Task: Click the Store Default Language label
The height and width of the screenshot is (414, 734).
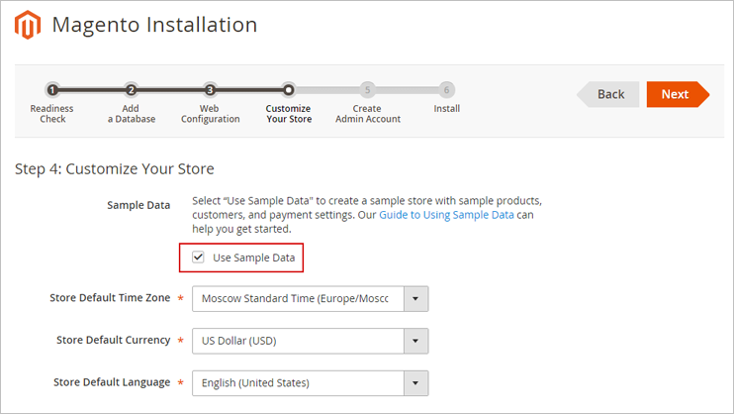Action: [112, 382]
